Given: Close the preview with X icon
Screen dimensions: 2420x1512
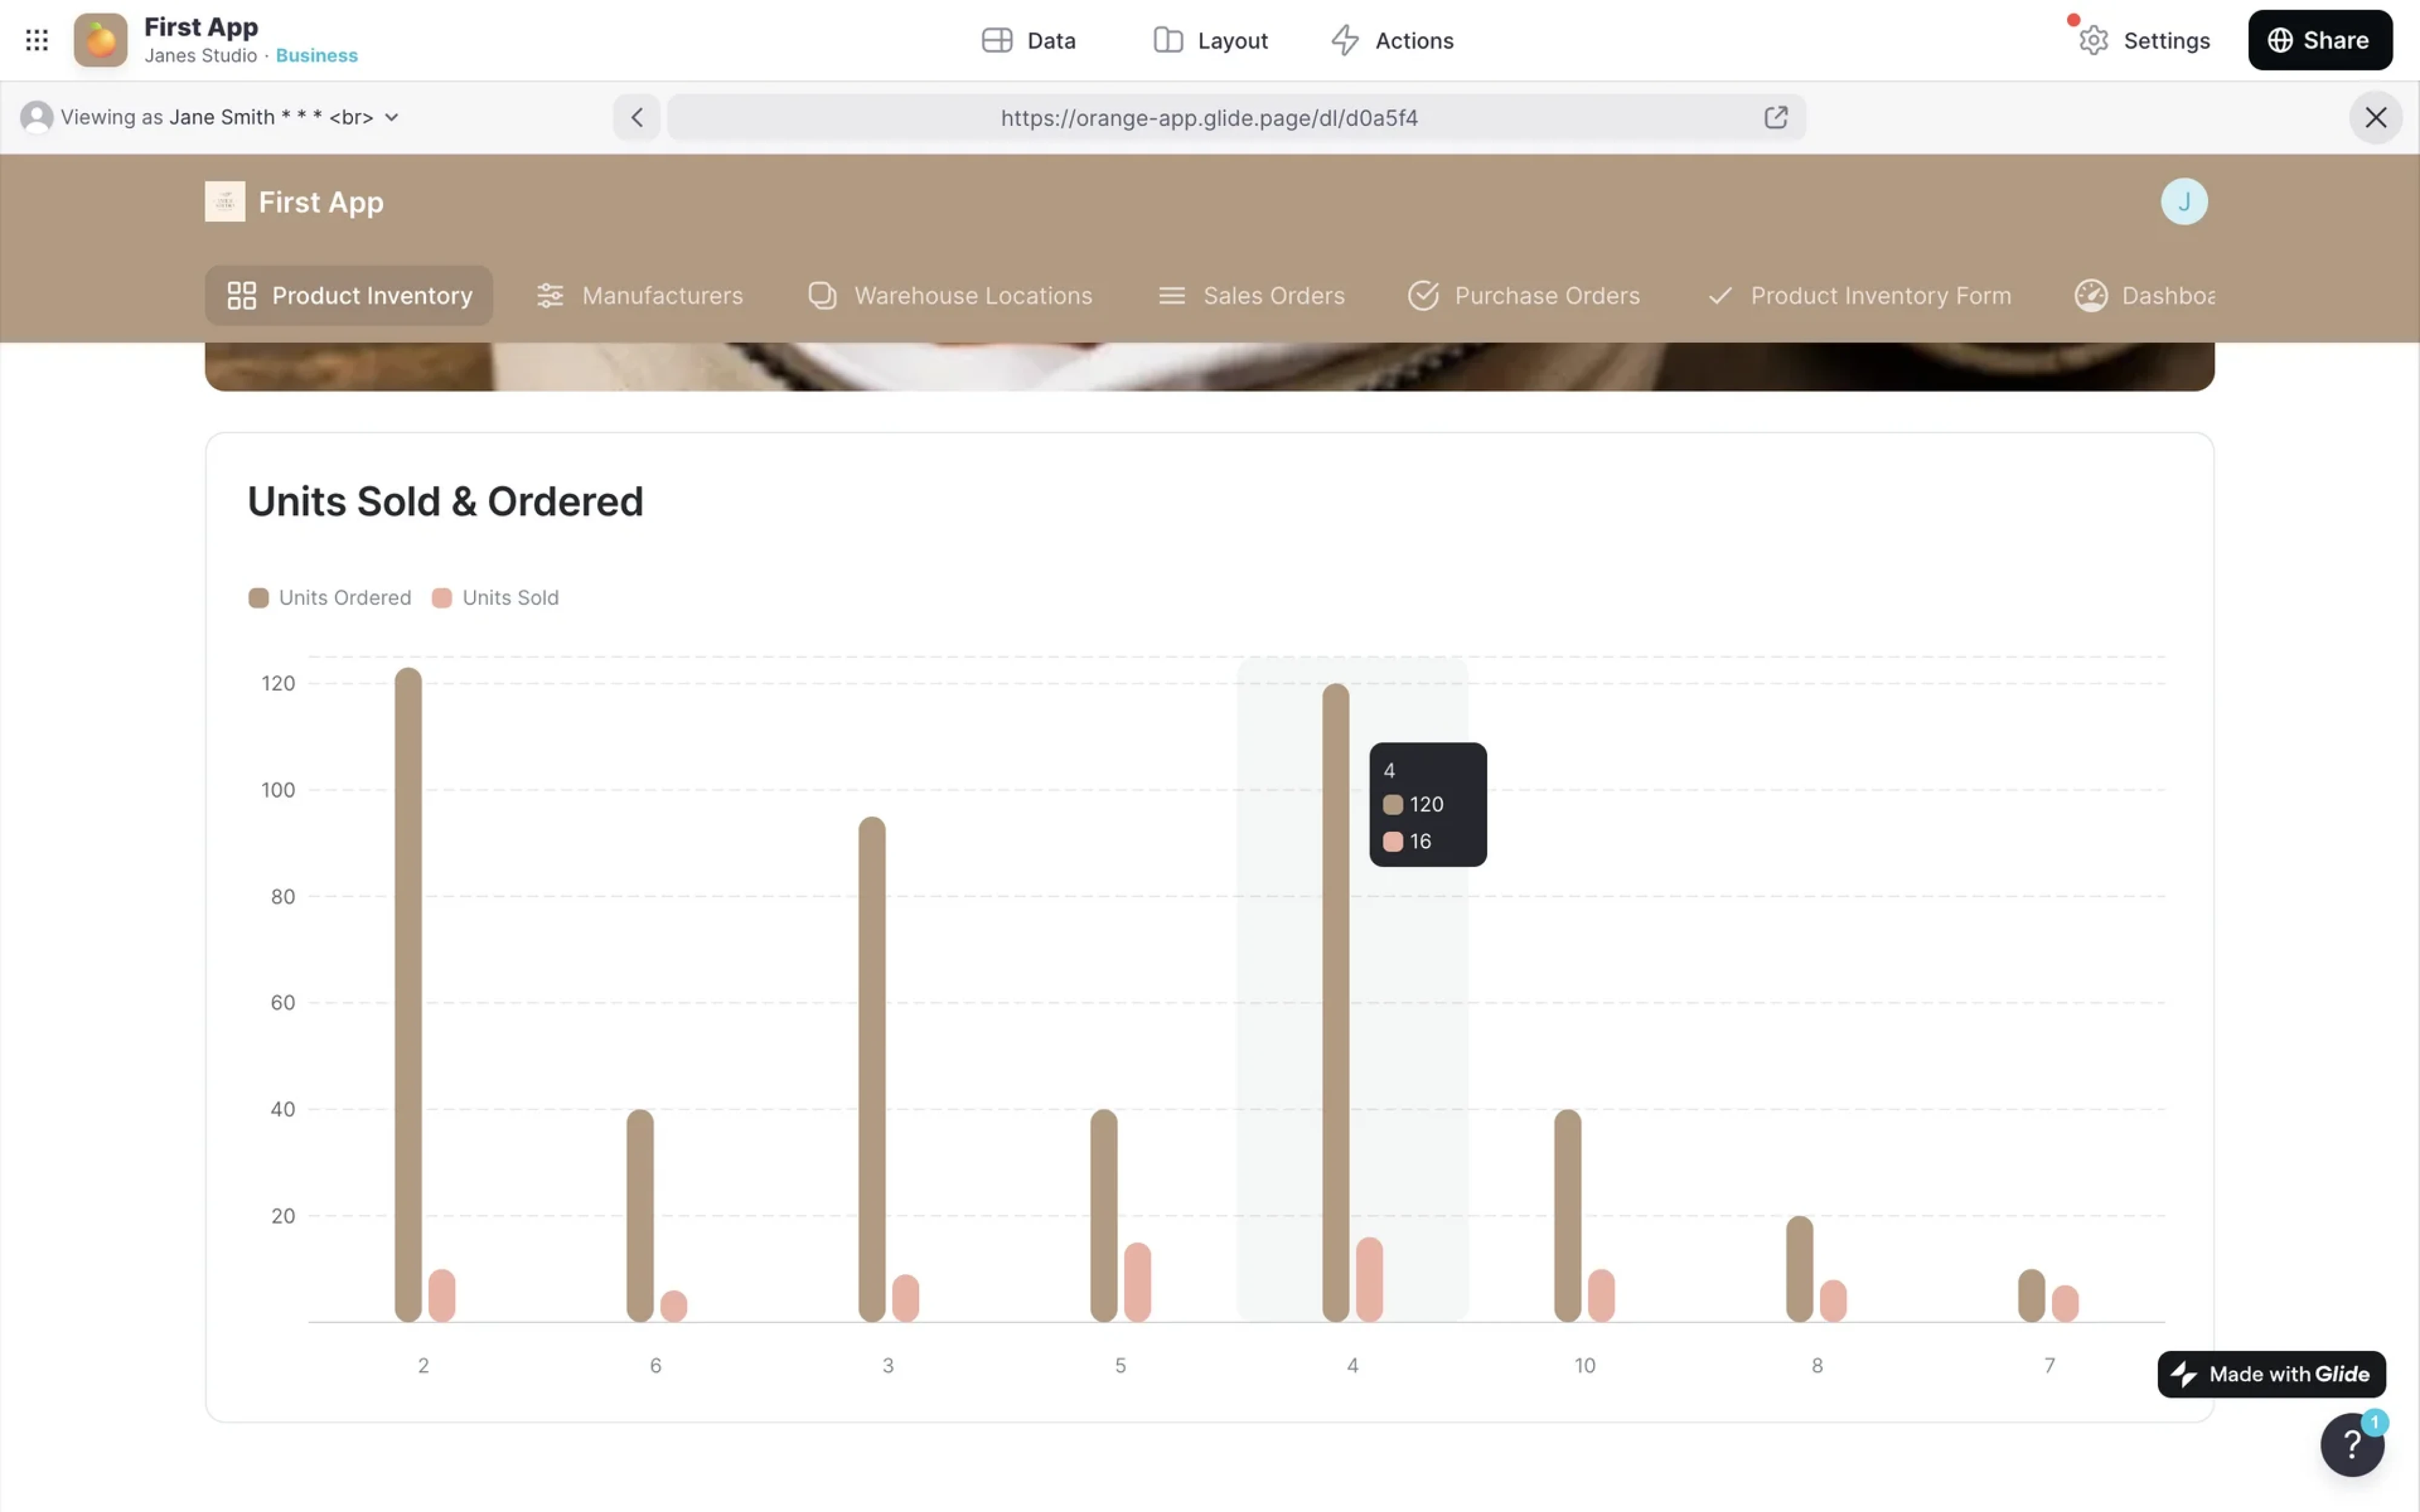Looking at the screenshot, I should click(x=2375, y=118).
